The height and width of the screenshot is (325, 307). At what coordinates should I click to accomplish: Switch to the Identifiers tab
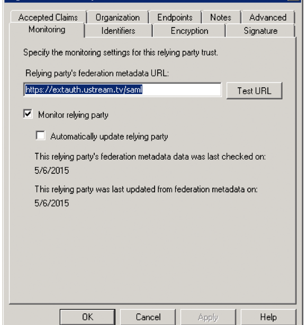coord(119,31)
